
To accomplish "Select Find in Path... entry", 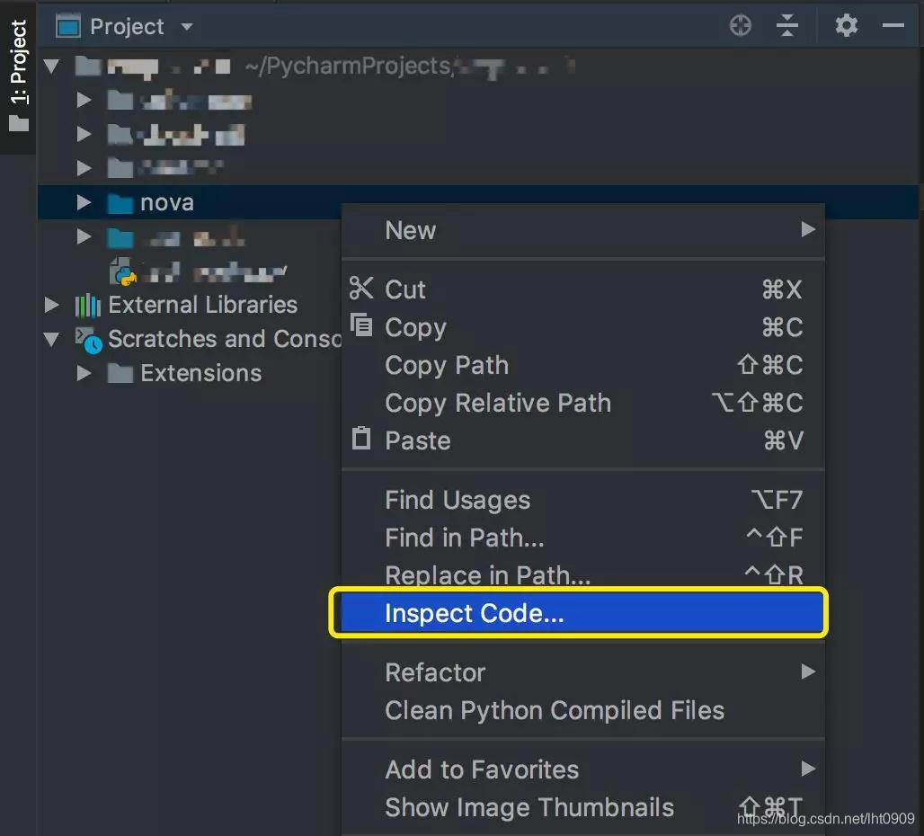I will [x=582, y=538].
